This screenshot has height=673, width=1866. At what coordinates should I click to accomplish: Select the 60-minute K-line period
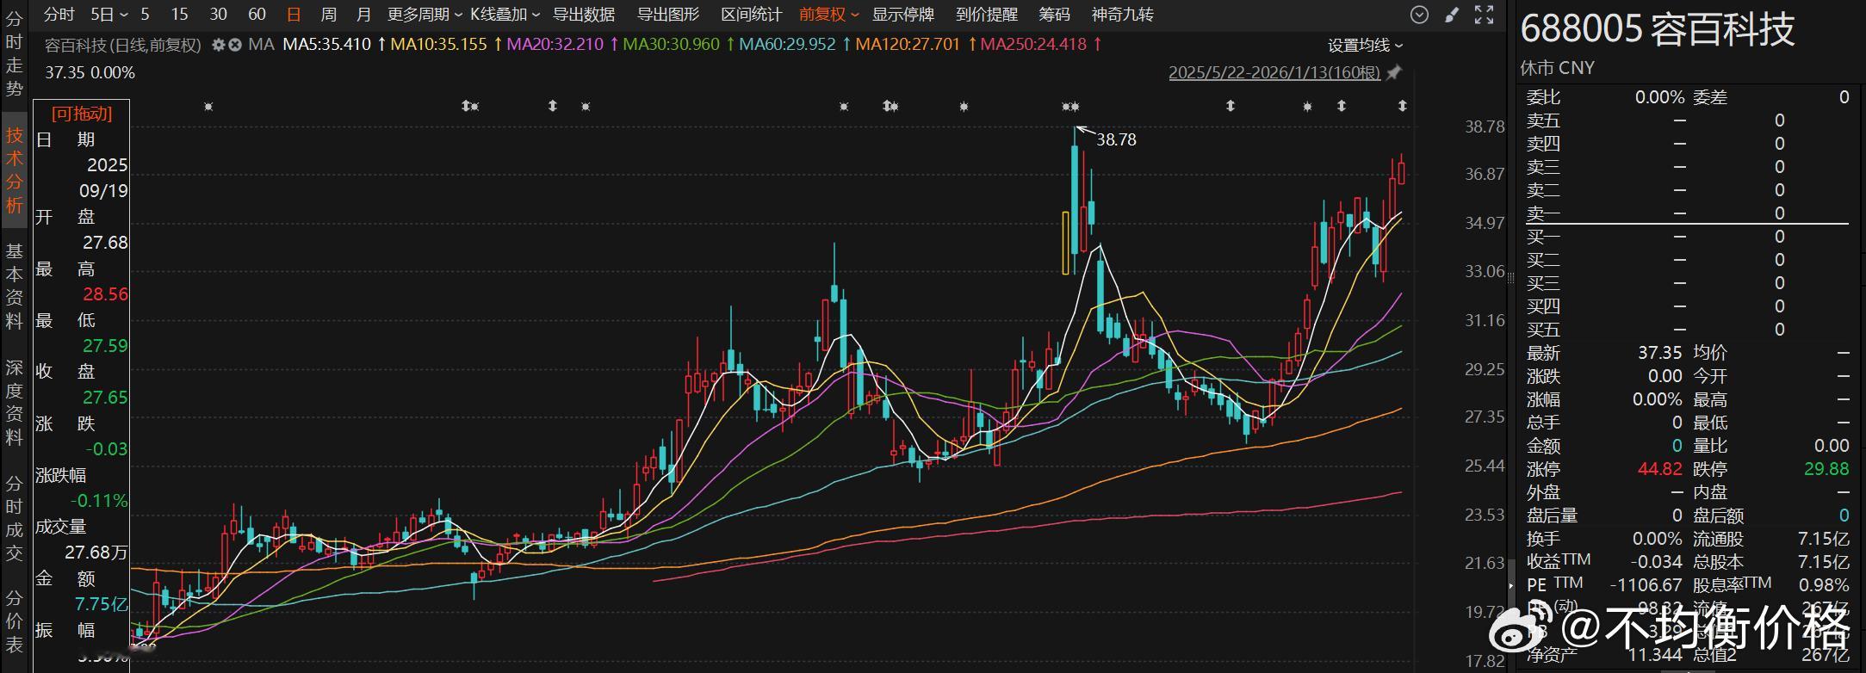coord(257,15)
